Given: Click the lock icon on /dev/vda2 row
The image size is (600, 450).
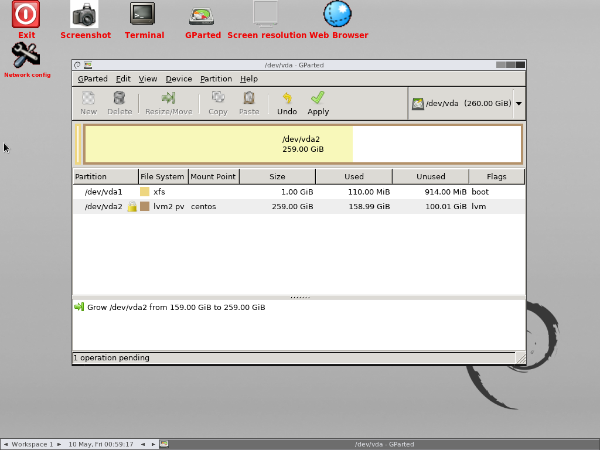Looking at the screenshot, I should point(132,206).
